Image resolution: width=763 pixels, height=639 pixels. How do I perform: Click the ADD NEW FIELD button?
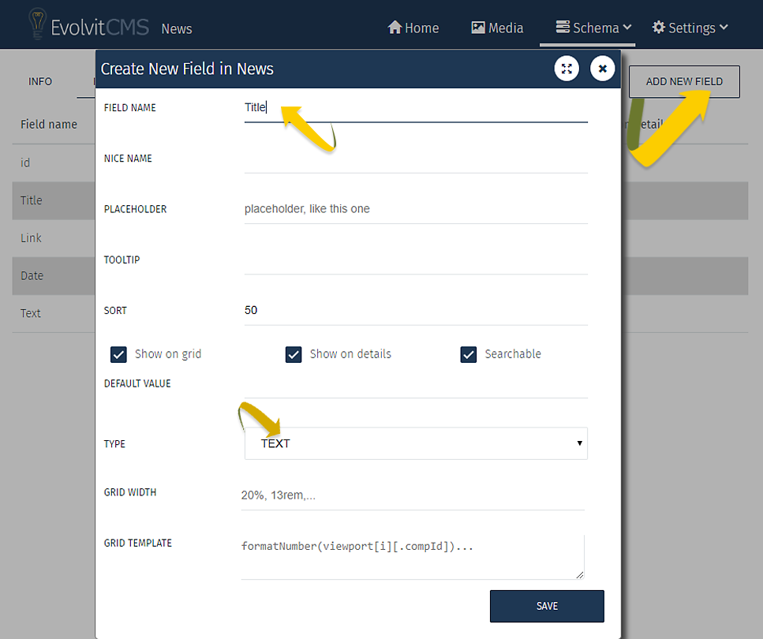(x=684, y=81)
